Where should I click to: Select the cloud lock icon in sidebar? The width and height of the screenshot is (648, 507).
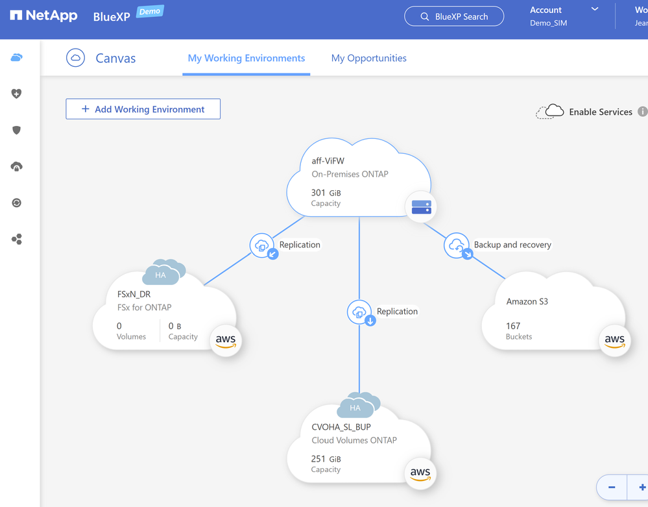coord(17,167)
